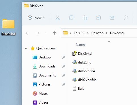Click the Downloads arrow icon in sidebar
This screenshot has height=105, width=137.
(x=35, y=66)
